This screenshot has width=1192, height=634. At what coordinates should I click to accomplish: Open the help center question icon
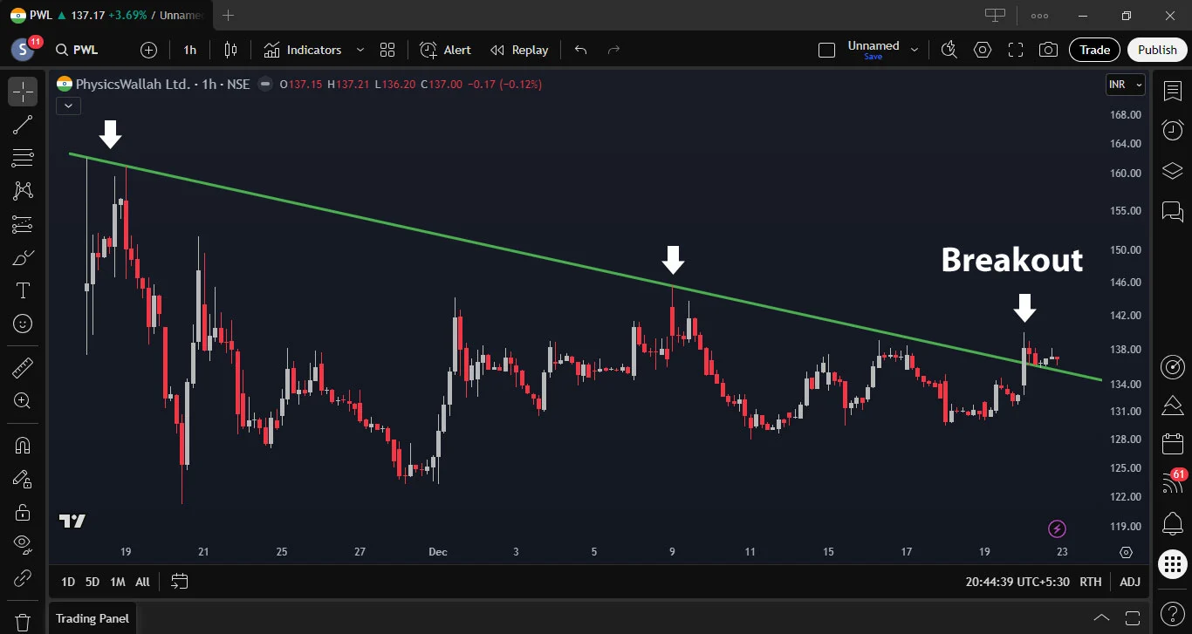click(1173, 616)
